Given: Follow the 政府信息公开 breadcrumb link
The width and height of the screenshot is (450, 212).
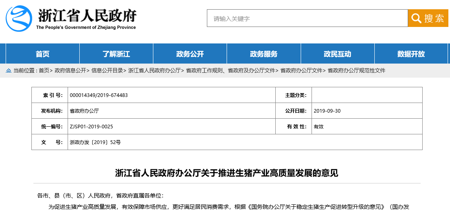Looking at the screenshot, I should tap(70, 70).
